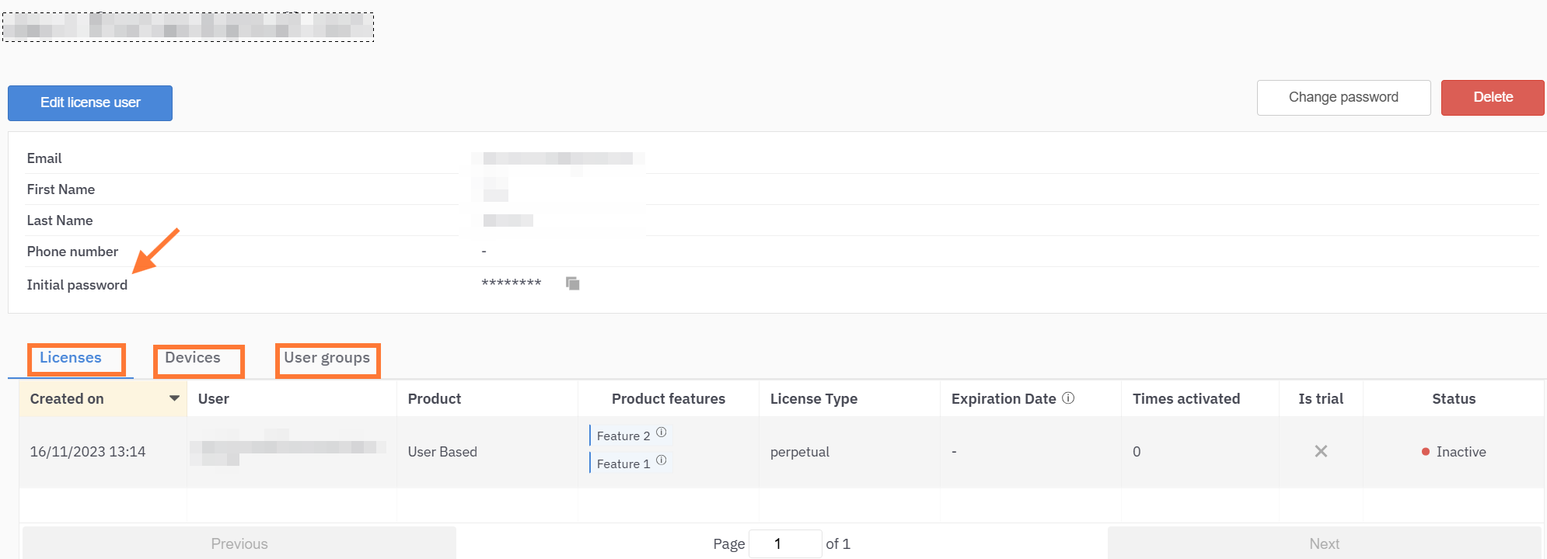Select the User groups tab

pyautogui.click(x=327, y=358)
